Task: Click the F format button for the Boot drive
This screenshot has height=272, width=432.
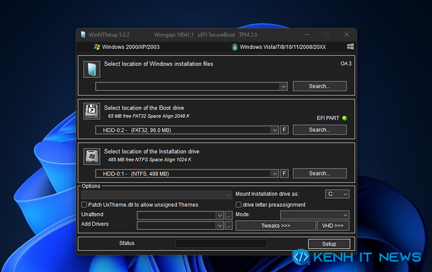Action: tap(285, 130)
